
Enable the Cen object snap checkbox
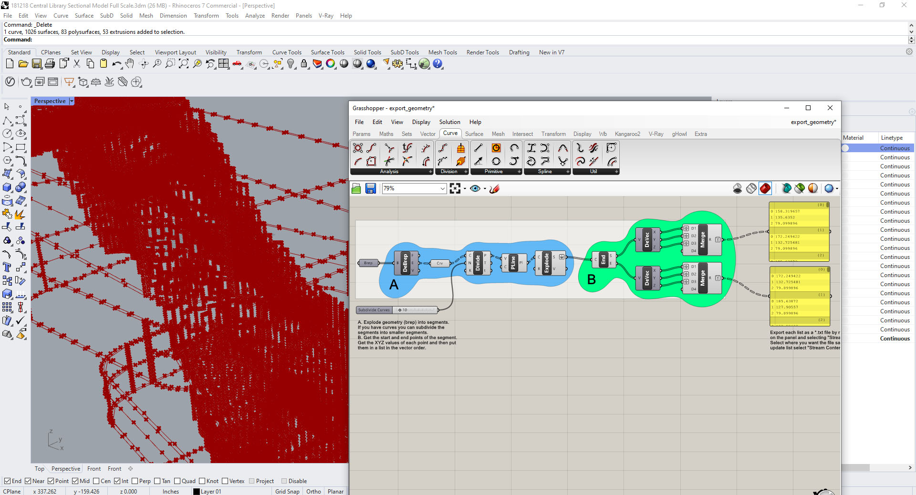point(97,481)
